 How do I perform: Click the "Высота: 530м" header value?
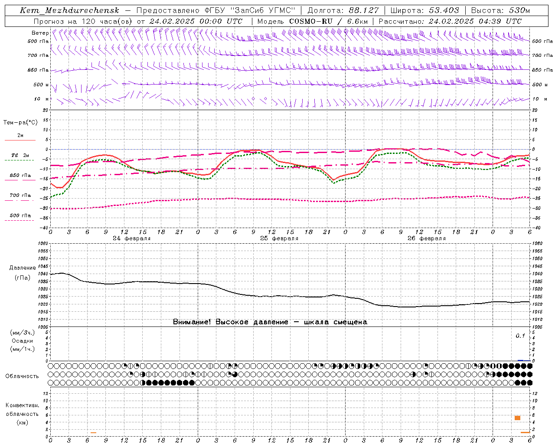tap(500, 10)
